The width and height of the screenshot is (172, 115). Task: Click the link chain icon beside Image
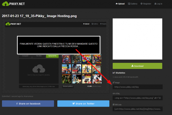[114, 82]
